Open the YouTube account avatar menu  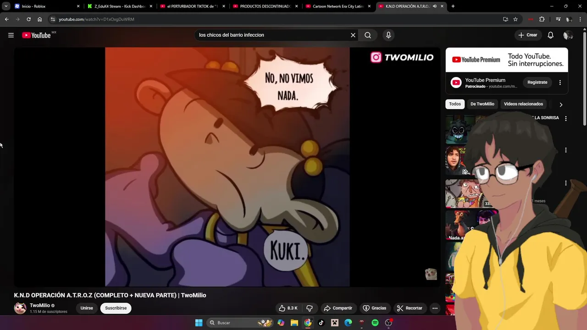click(568, 35)
